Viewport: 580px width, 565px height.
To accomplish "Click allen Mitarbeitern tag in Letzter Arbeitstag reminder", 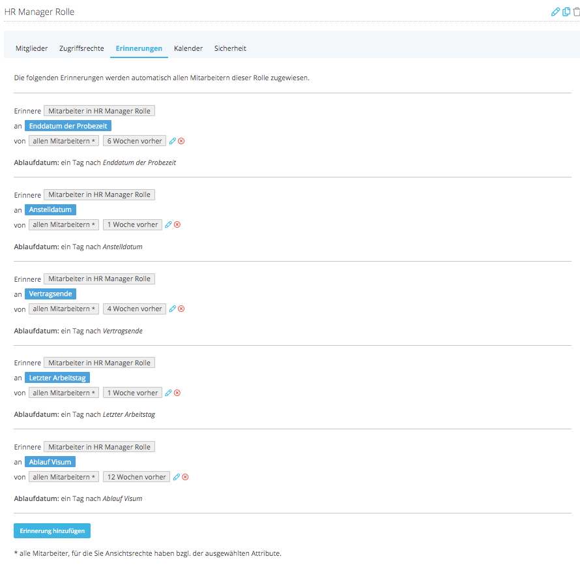I will (x=64, y=393).
